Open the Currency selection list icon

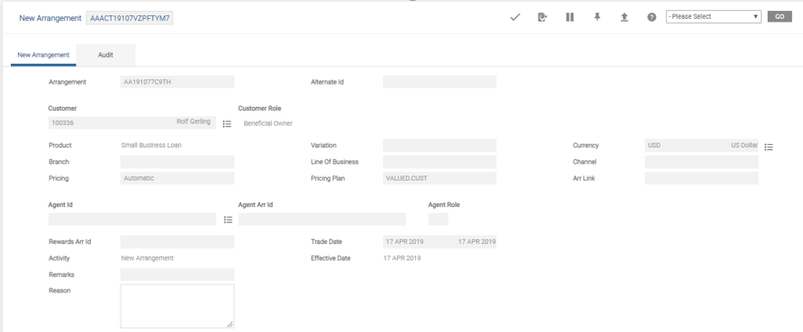pyautogui.click(x=769, y=147)
